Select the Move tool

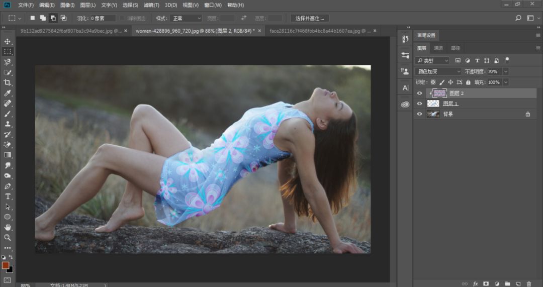point(8,41)
